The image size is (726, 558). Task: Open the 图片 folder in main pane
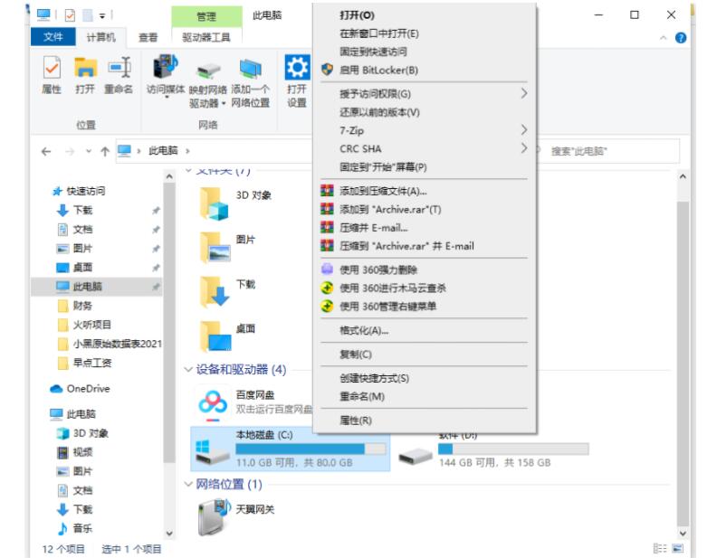point(215,248)
